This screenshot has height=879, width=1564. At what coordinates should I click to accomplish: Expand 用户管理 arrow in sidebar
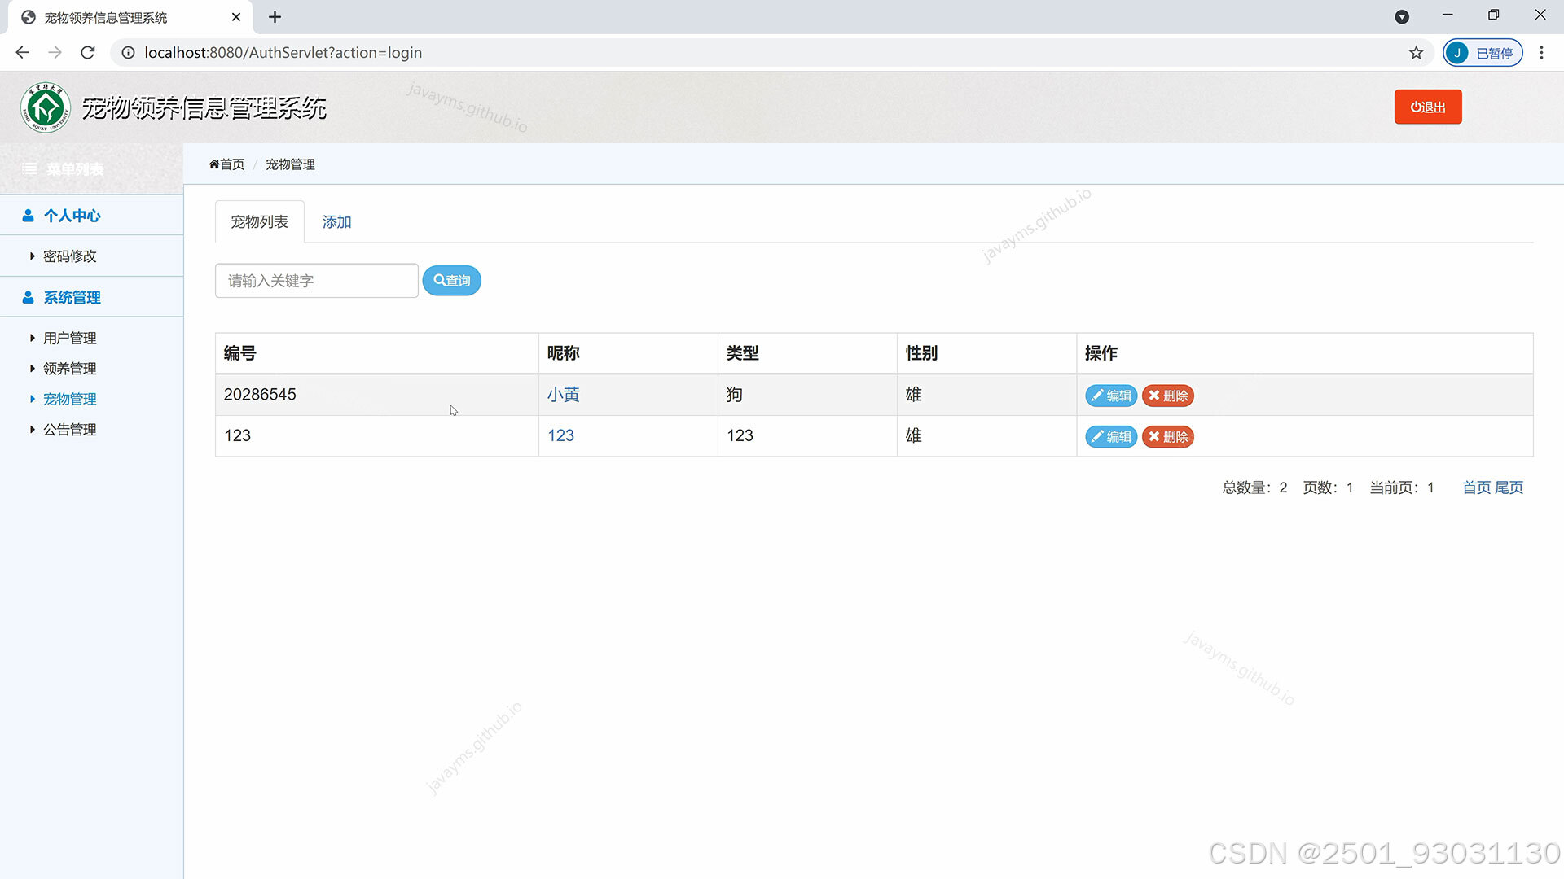click(33, 338)
